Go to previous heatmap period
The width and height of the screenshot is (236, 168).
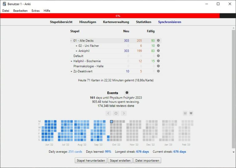tap(108, 113)
